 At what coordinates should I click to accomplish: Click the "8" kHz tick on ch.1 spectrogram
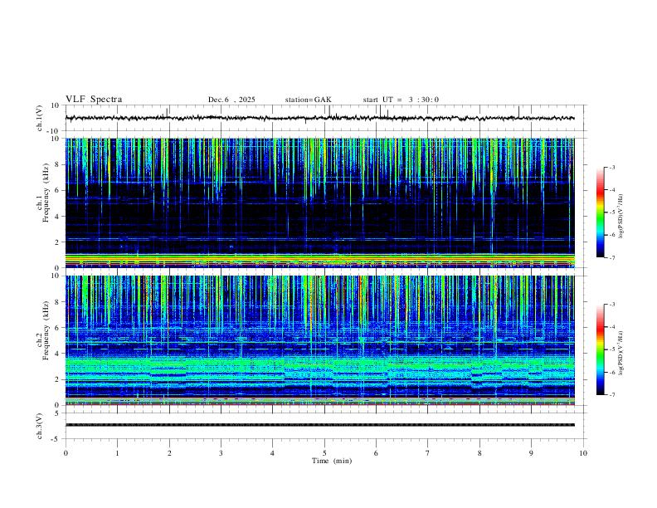coord(57,164)
